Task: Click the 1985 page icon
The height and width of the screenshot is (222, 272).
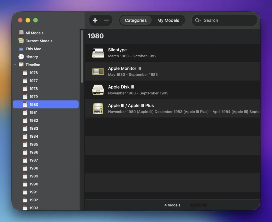Action: (x=25, y=144)
